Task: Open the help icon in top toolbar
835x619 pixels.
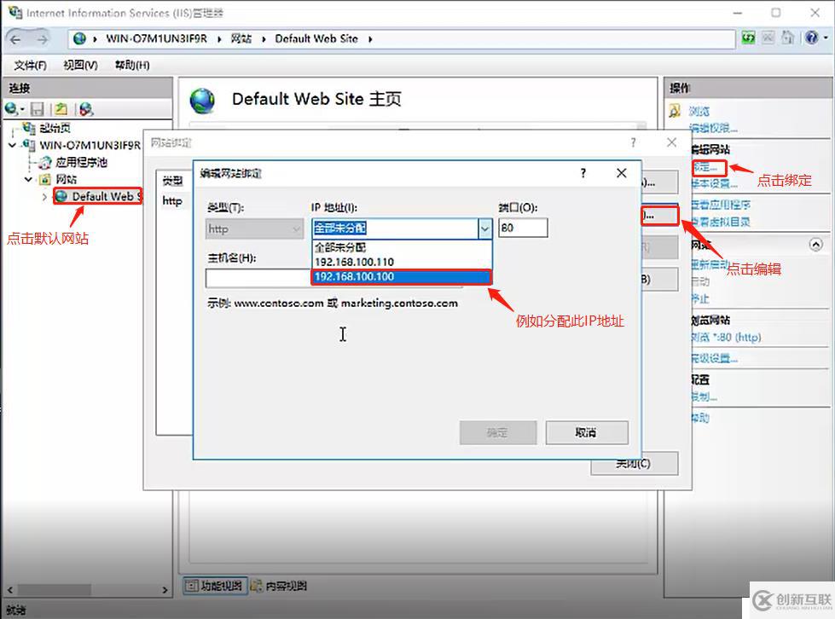Action: [812, 38]
